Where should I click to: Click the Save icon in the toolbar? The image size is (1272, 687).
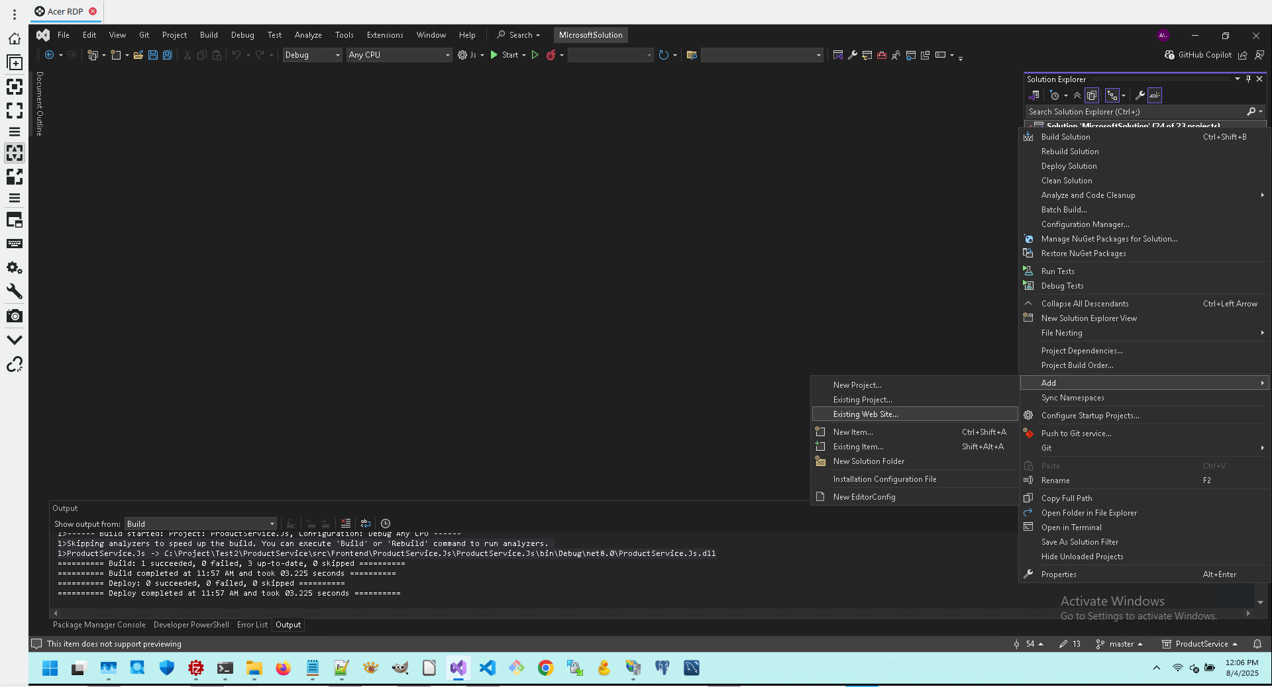coord(153,55)
